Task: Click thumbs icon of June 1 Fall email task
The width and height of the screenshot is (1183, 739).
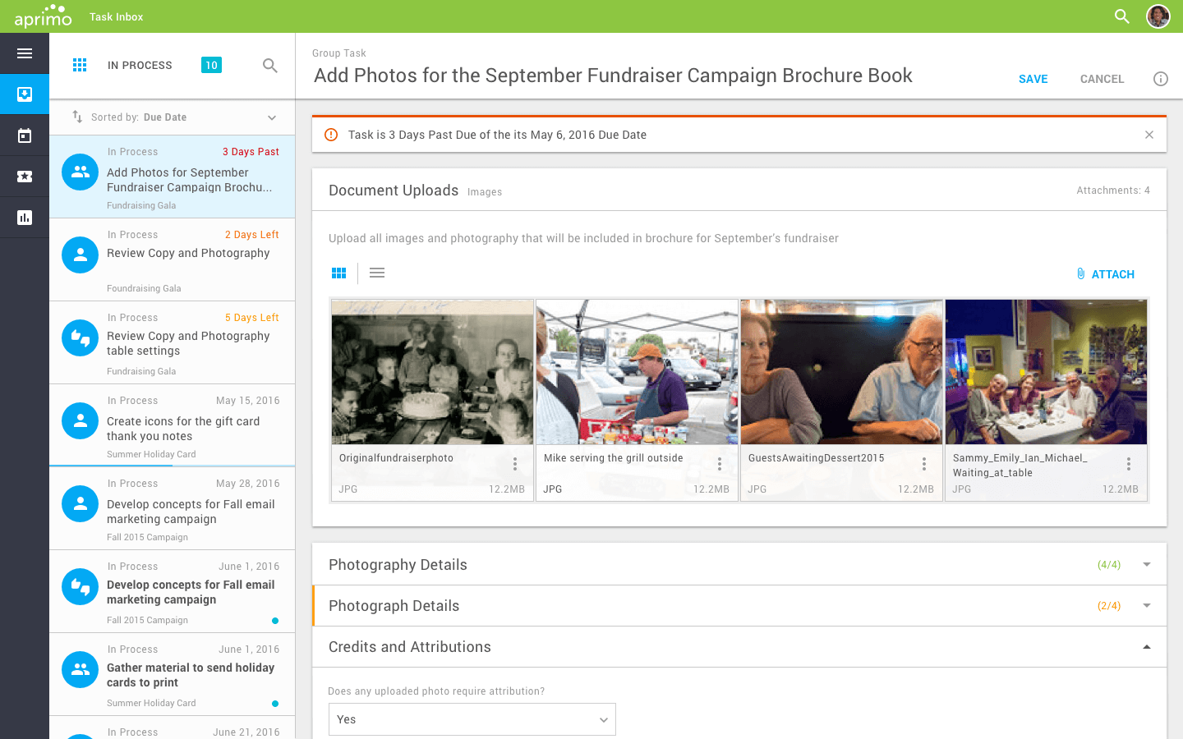Action: tap(81, 587)
